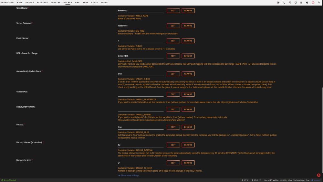Remove the BepInEx for Valheim variable
The height and width of the screenshot is (182, 323).
[188, 110]
